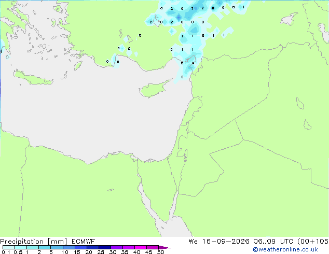This screenshot has height=254, width=329.
Task: Select the forecast date 16-09-2026 text
Action: 226,242
